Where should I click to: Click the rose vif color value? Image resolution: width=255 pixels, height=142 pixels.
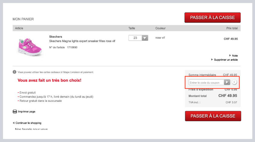pos(160,38)
